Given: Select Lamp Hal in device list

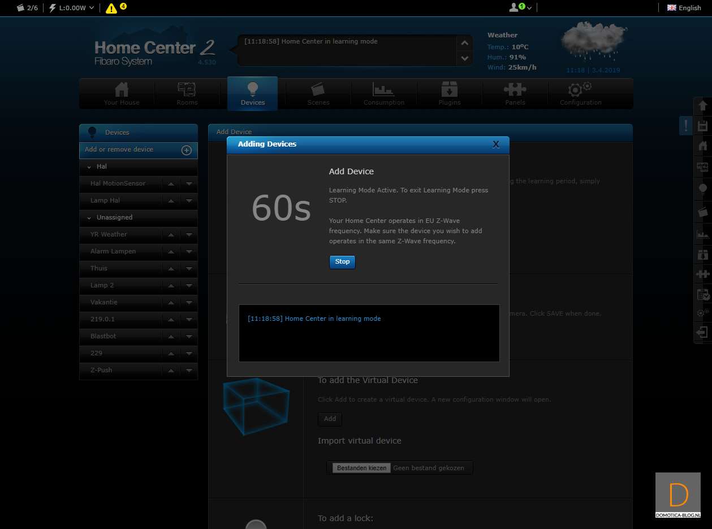Looking at the screenshot, I should 105,200.
